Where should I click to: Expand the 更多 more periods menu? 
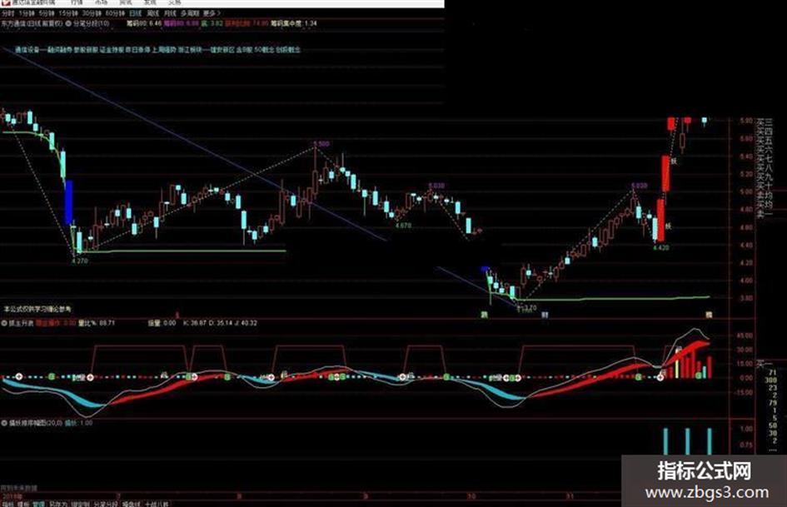(212, 13)
